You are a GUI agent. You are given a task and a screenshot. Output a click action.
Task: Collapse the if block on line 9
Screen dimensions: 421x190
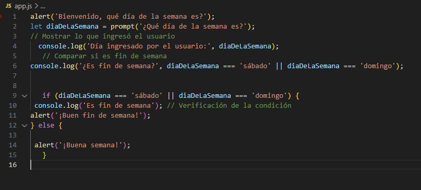click(25, 96)
